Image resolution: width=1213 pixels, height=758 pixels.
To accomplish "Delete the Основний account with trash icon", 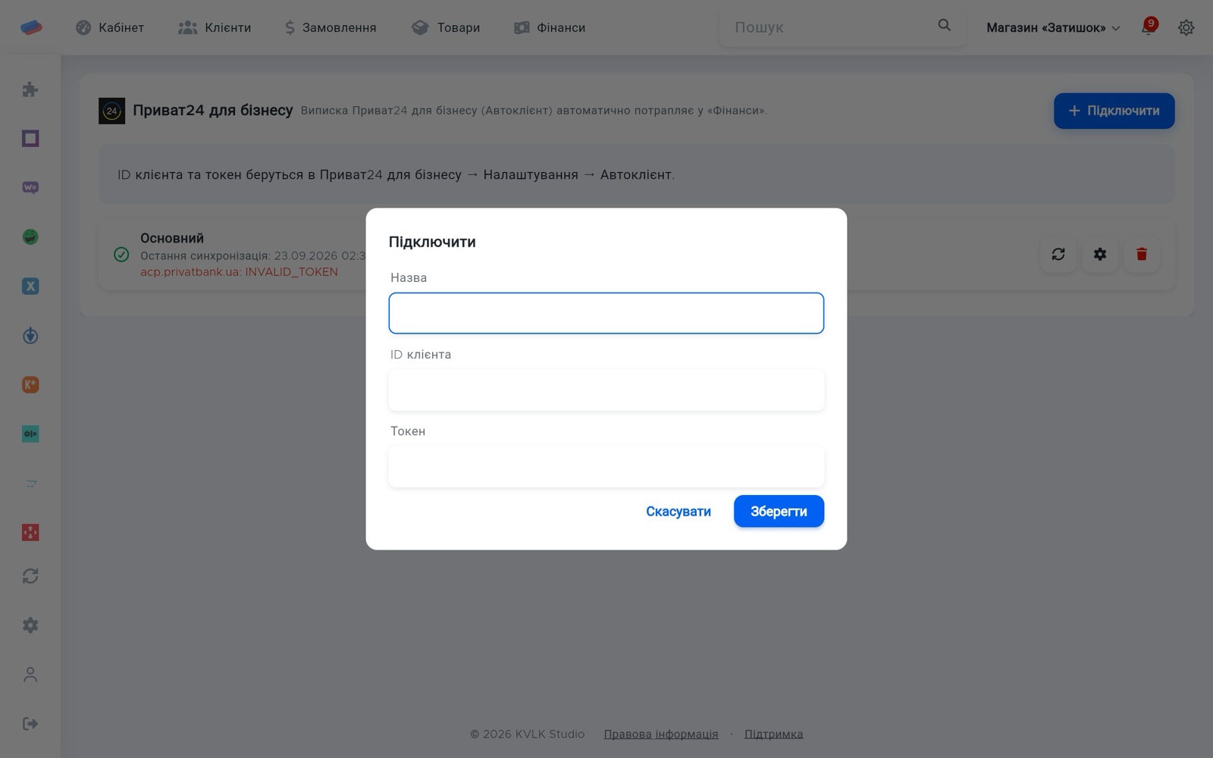I will point(1142,254).
